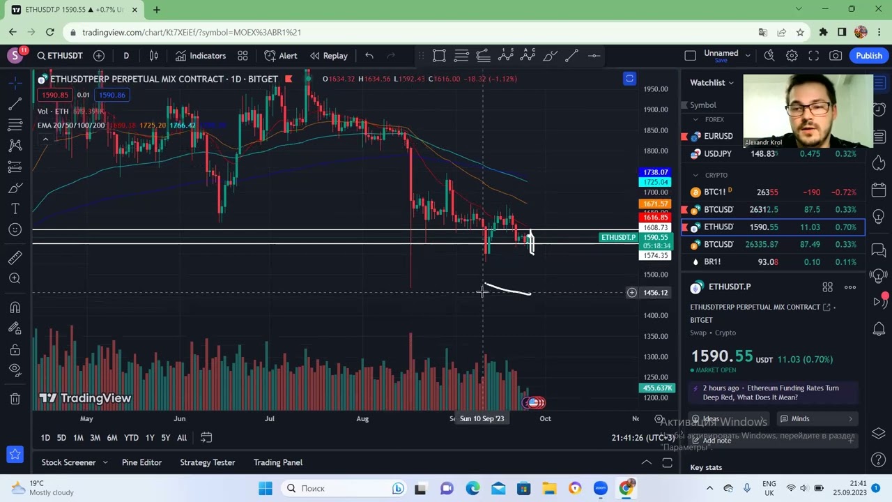The image size is (892, 502).
Task: Set chart range to 1D
Action: pos(45,438)
